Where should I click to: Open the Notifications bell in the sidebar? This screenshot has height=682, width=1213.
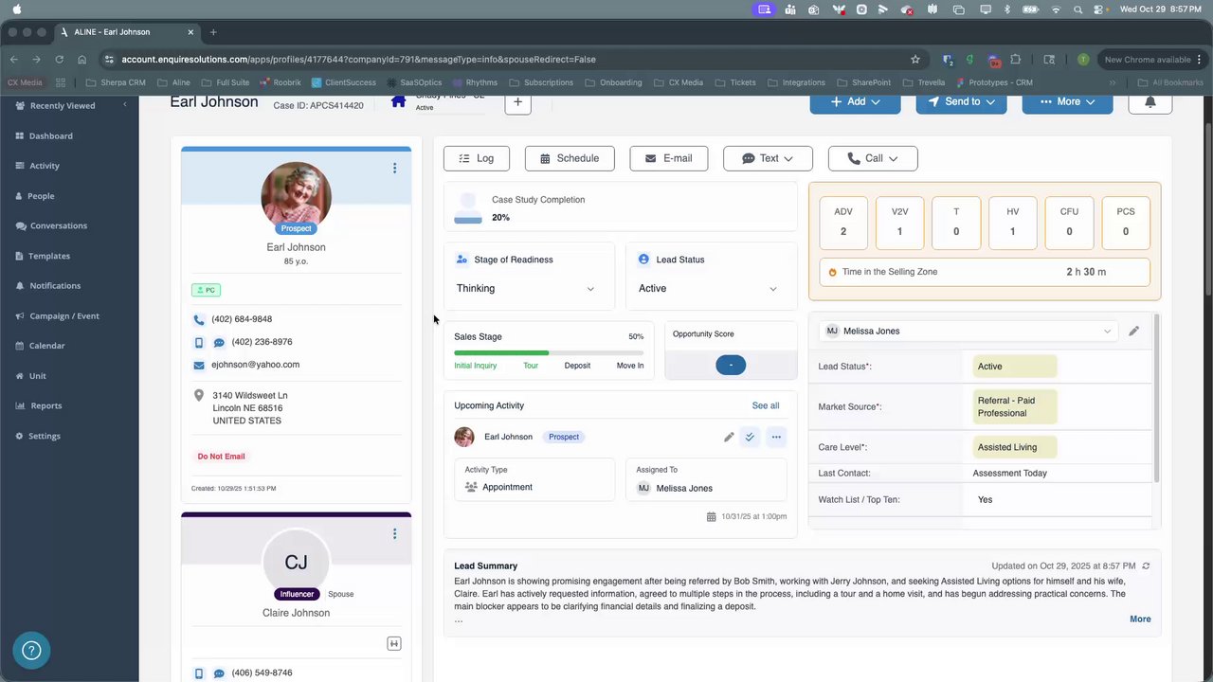pos(19,286)
